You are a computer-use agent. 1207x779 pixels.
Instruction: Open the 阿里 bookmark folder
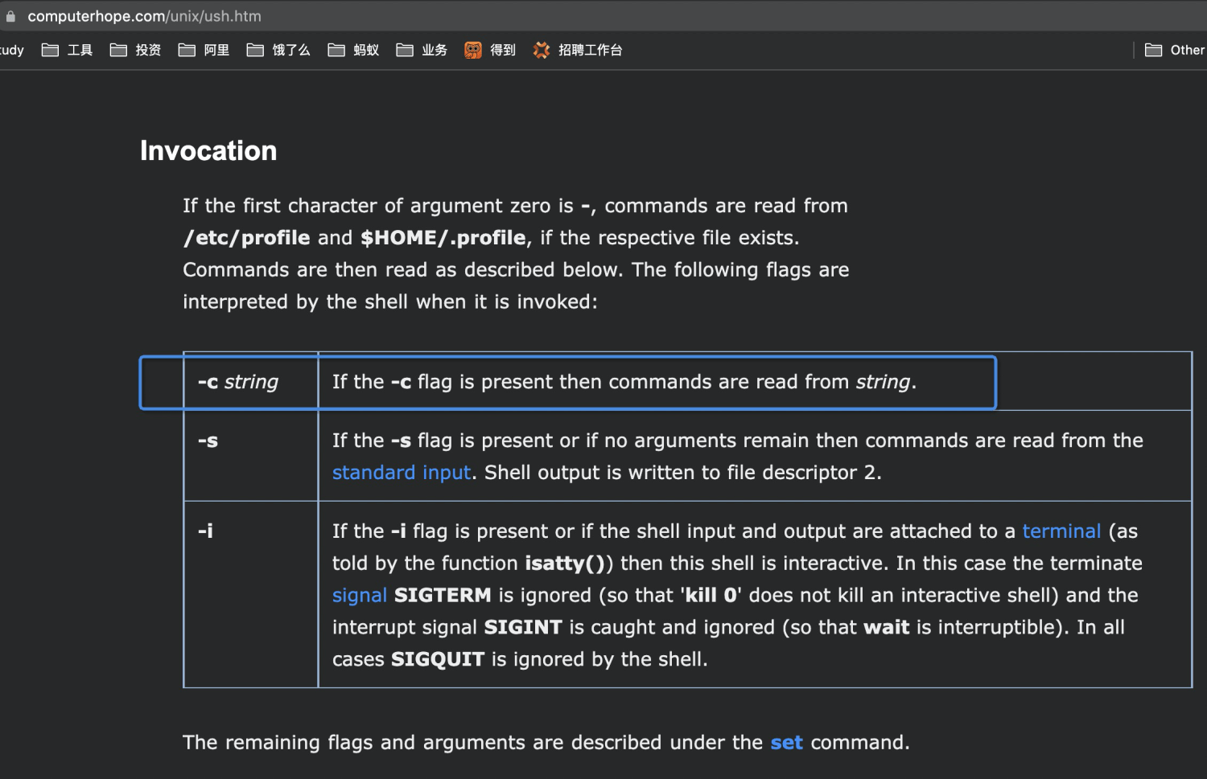pyautogui.click(x=204, y=50)
